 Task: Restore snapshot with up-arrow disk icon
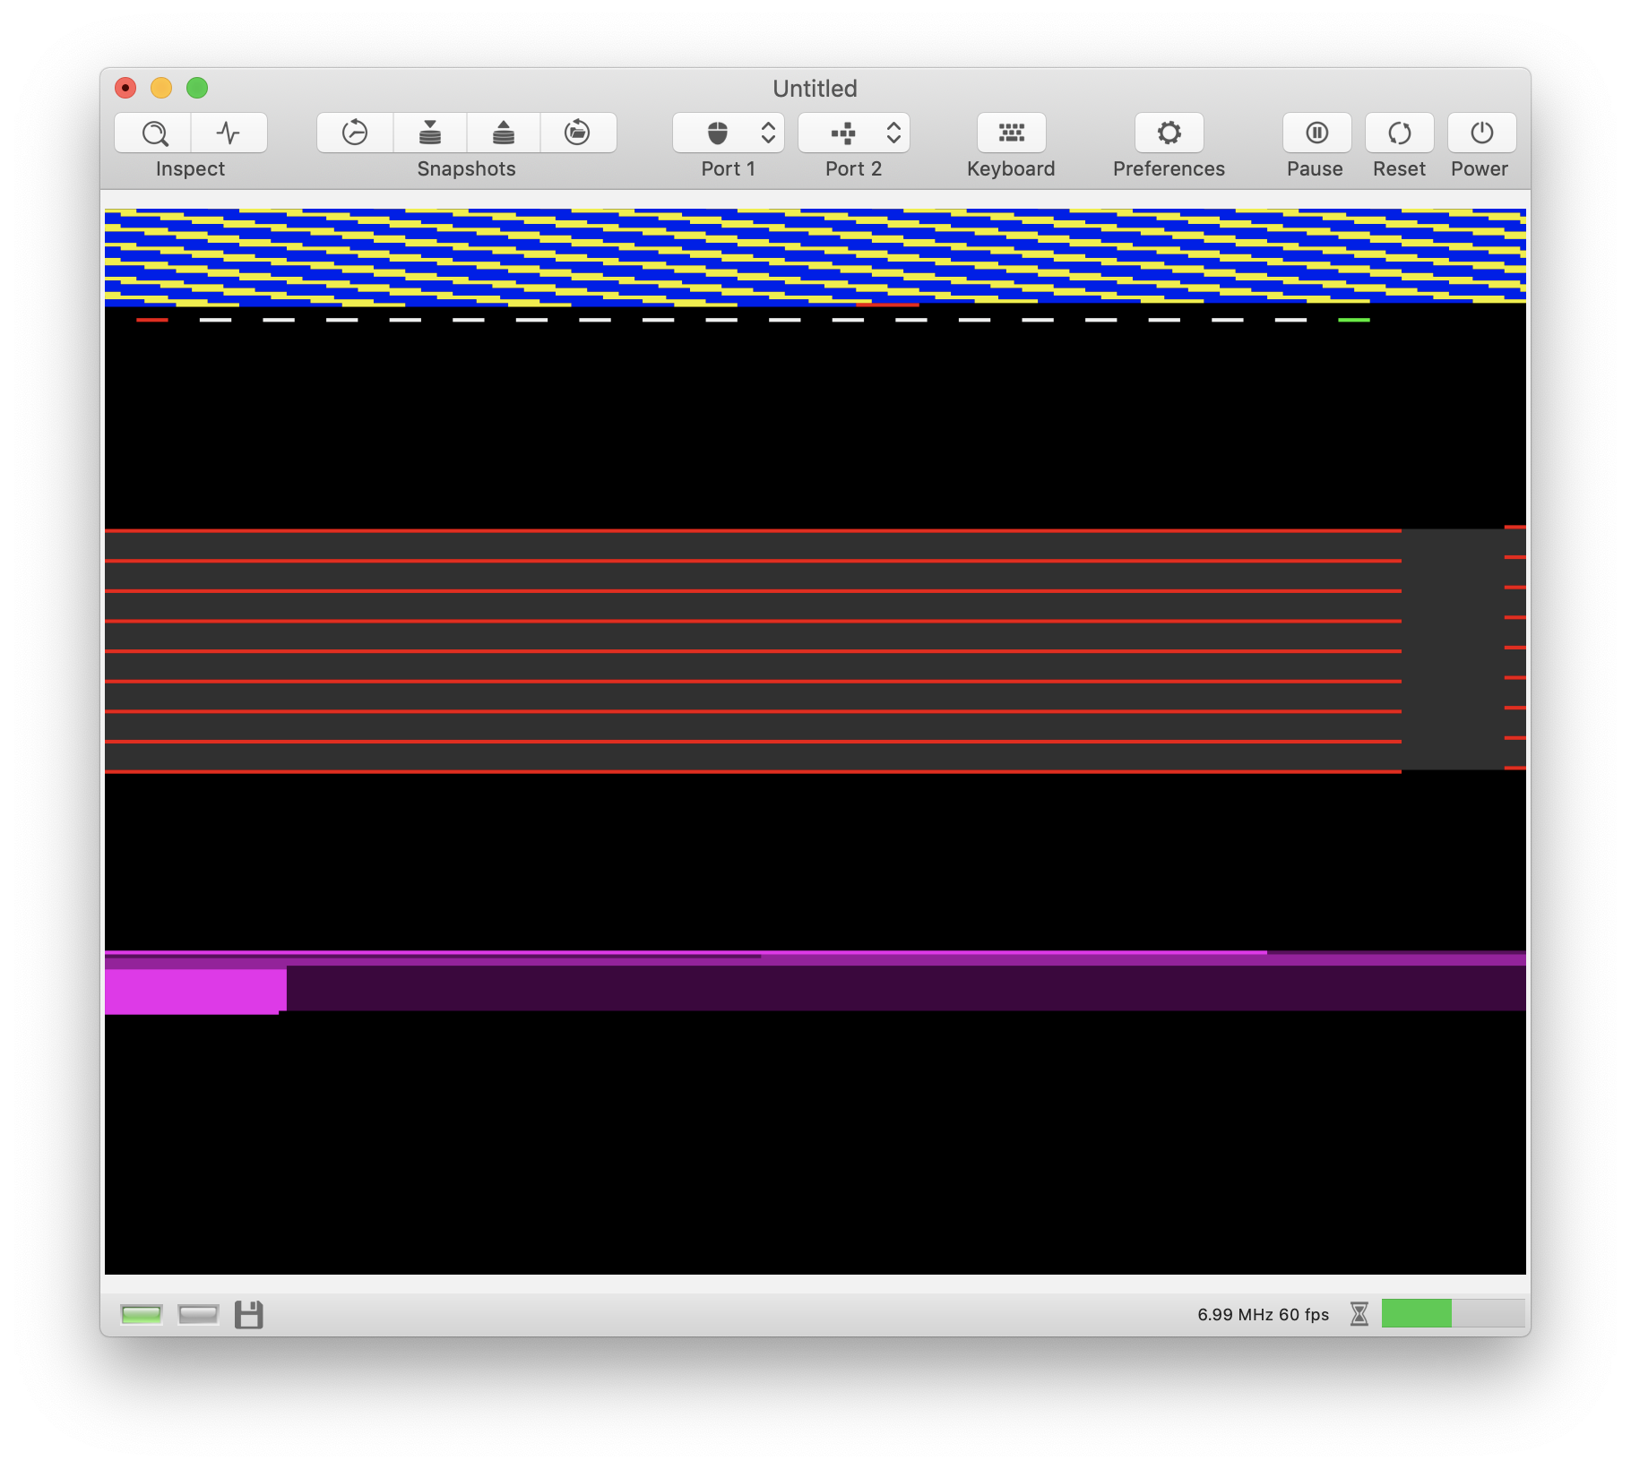(x=504, y=133)
